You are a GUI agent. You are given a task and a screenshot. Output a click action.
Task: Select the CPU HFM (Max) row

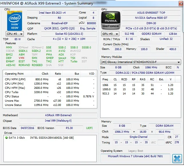pos(50,88)
